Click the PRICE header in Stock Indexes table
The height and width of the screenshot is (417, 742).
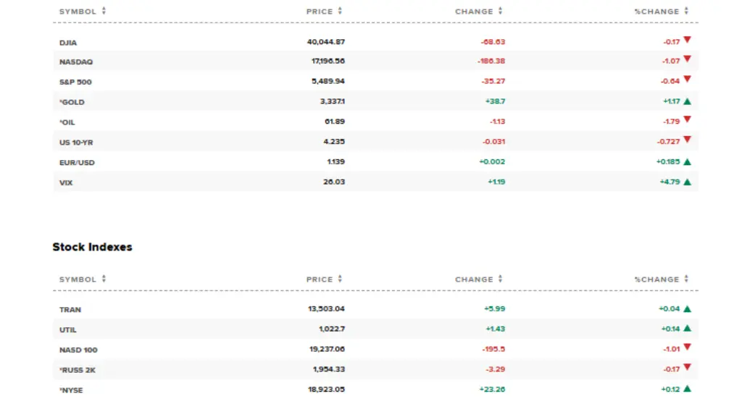pos(320,279)
